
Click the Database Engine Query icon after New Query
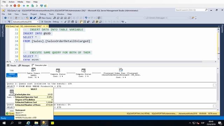click(x=55, y=18)
